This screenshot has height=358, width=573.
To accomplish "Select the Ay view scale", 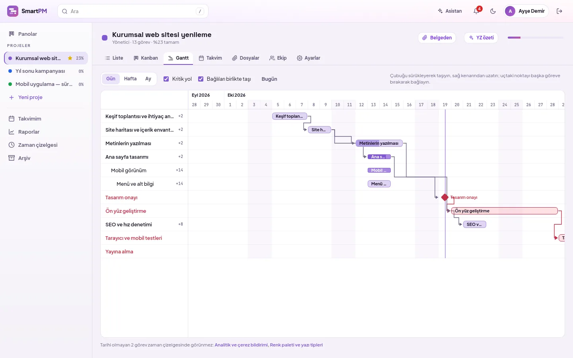I will point(148,79).
